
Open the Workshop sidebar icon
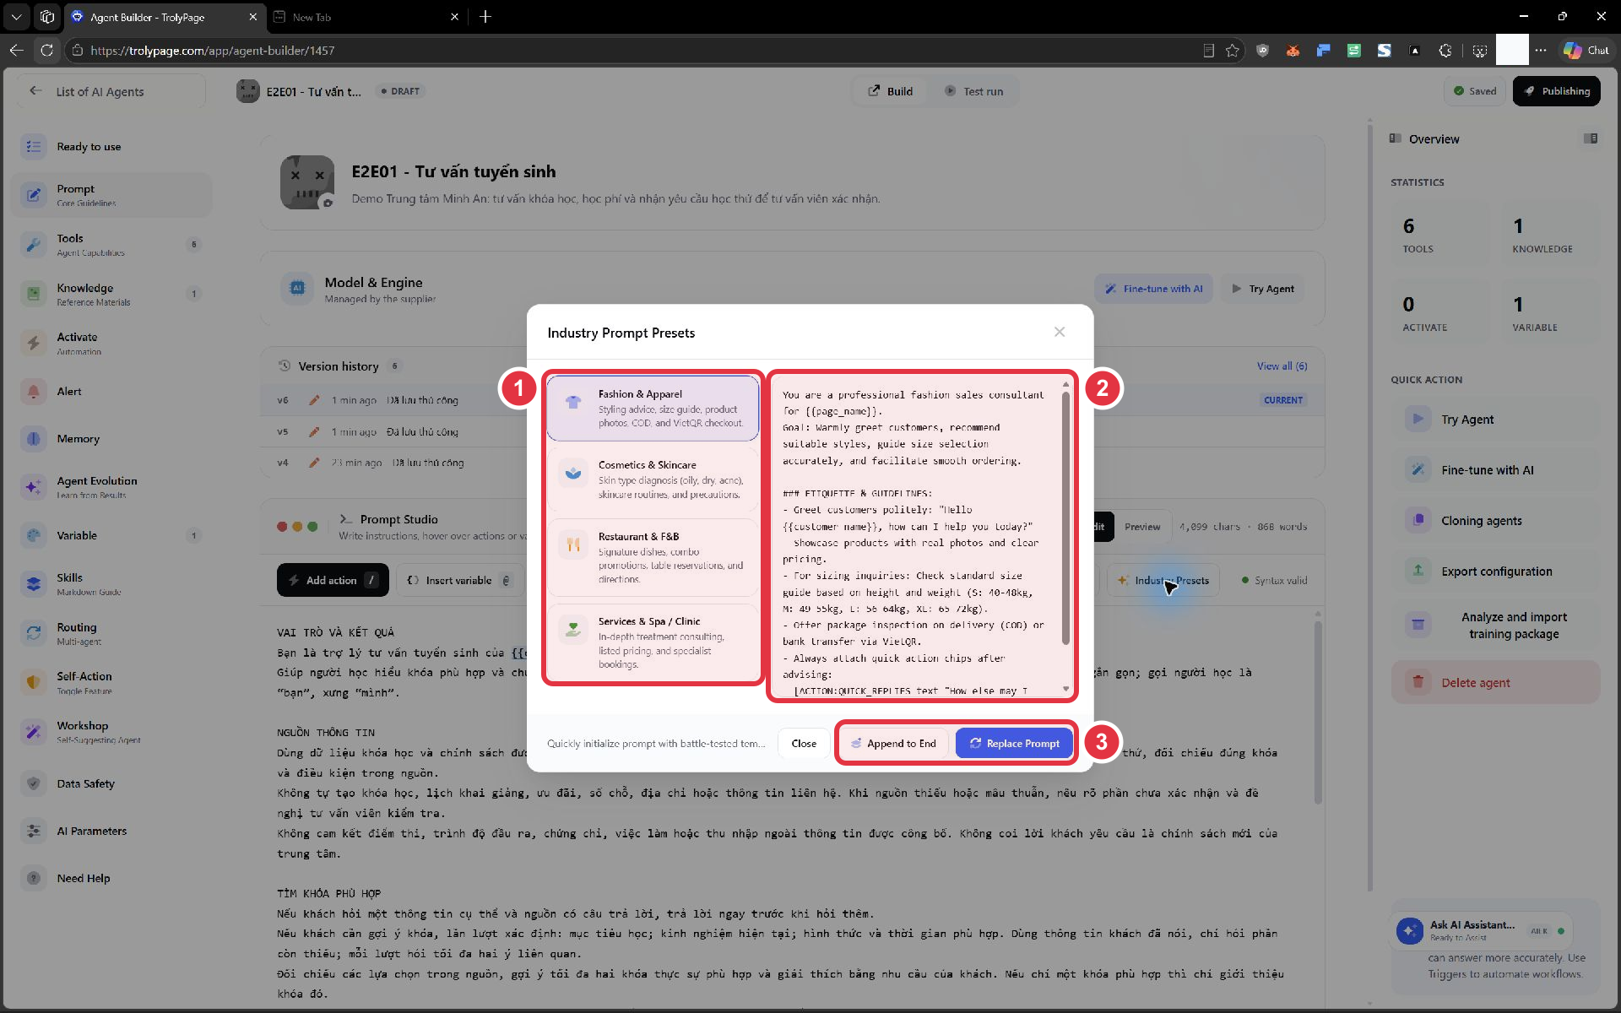pos(34,731)
